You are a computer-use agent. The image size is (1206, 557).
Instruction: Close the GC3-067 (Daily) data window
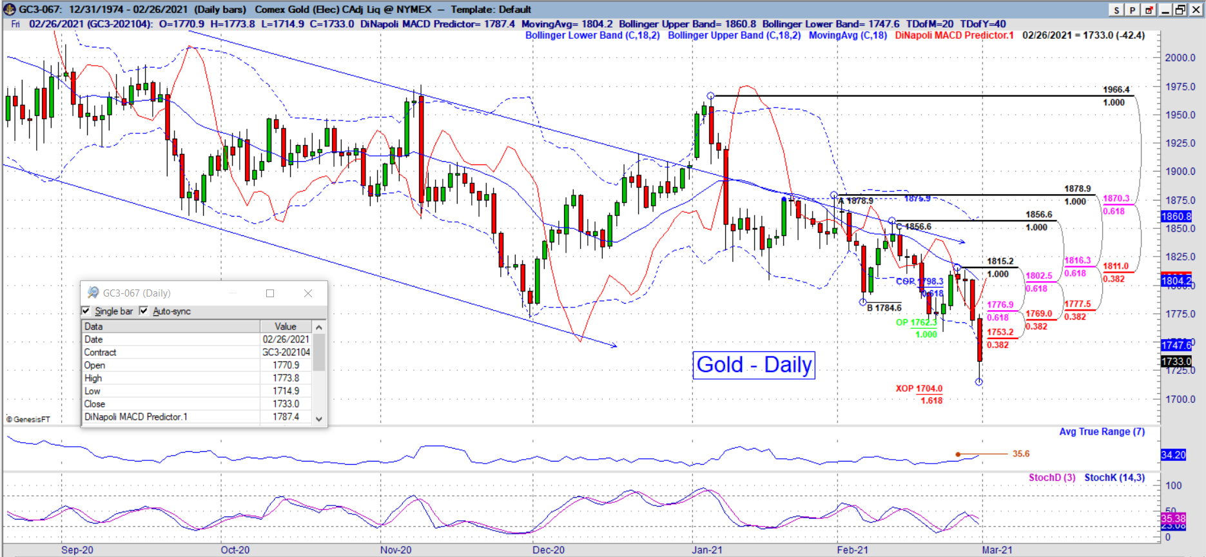pyautogui.click(x=308, y=293)
